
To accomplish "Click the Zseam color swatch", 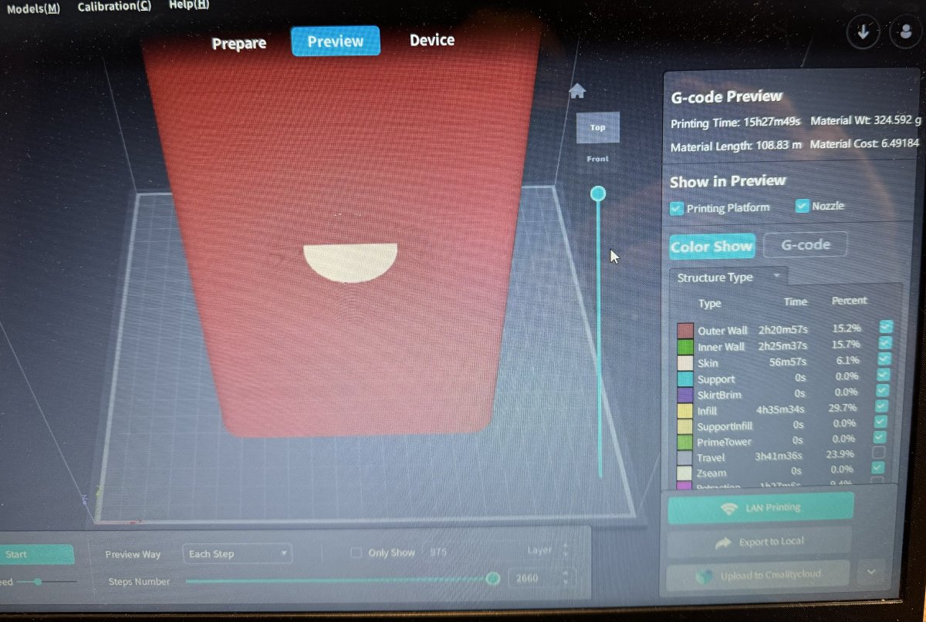I will tap(685, 473).
